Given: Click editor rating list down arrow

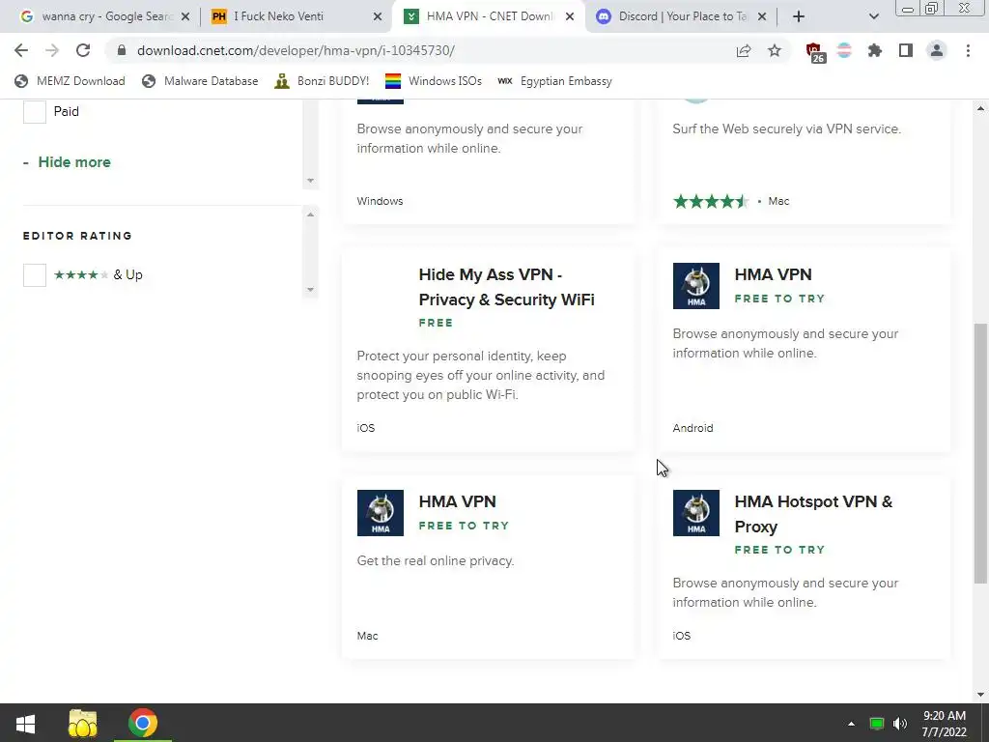Looking at the screenshot, I should coord(310,290).
